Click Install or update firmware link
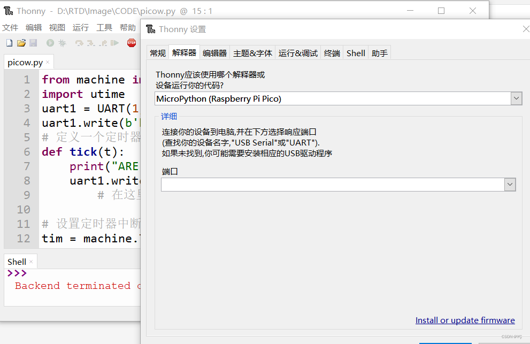The width and height of the screenshot is (530, 344). click(x=465, y=320)
